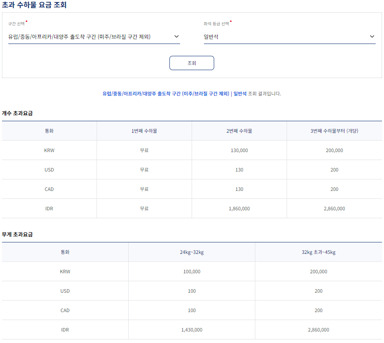Click the 3번째 수하물부터 column header
The height and width of the screenshot is (343, 384).
click(x=335, y=131)
